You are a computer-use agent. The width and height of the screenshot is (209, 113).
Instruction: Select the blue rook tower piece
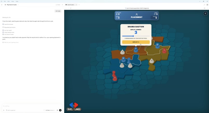(129, 61)
